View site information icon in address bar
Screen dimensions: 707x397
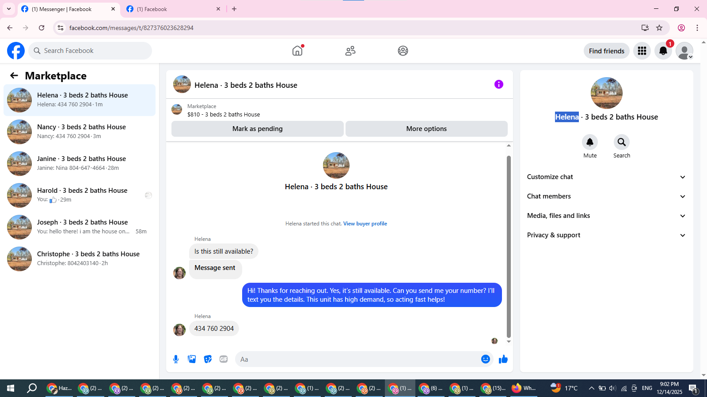tap(61, 28)
